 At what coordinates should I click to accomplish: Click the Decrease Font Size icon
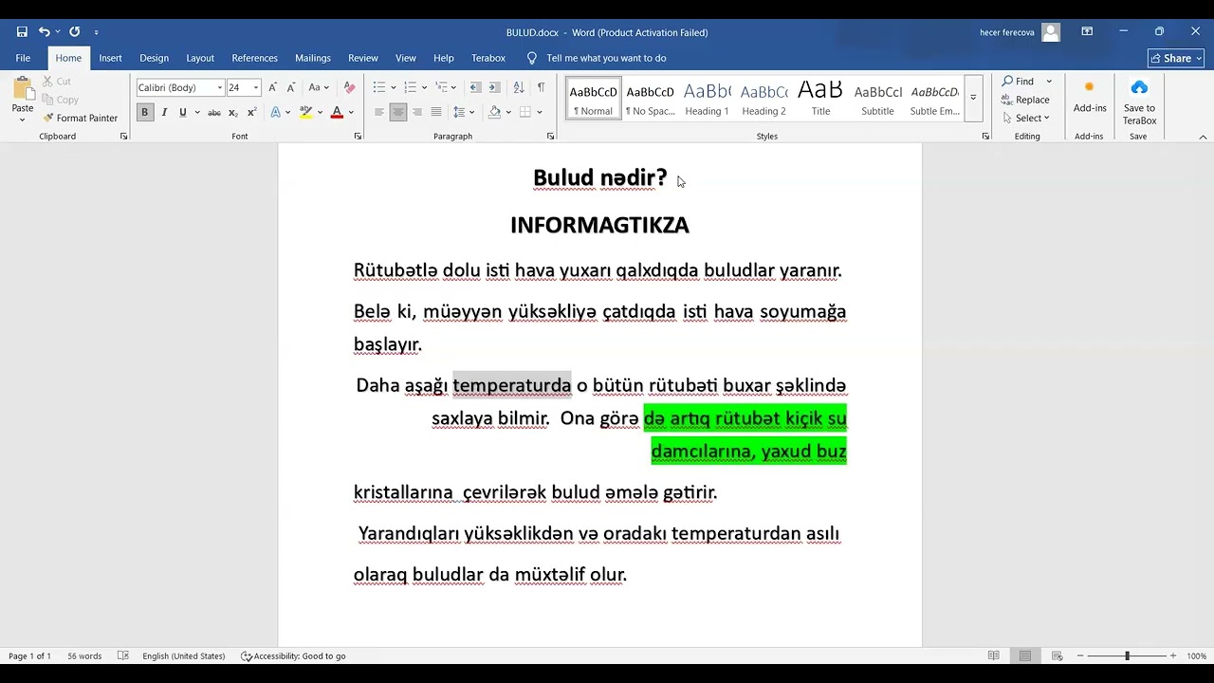pyautogui.click(x=289, y=87)
